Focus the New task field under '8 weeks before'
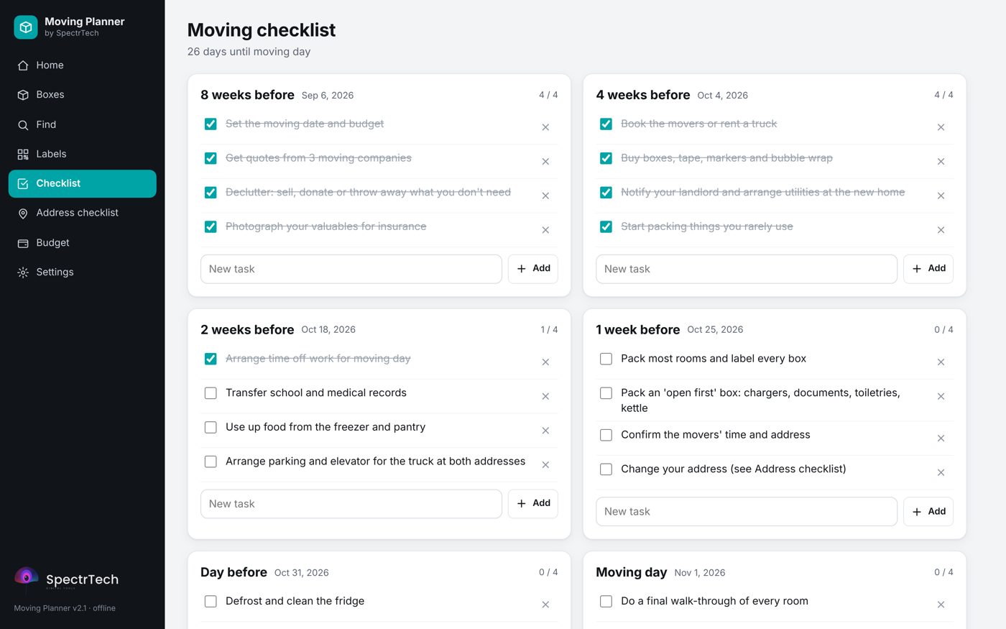Viewport: 1006px width, 629px height. click(351, 269)
